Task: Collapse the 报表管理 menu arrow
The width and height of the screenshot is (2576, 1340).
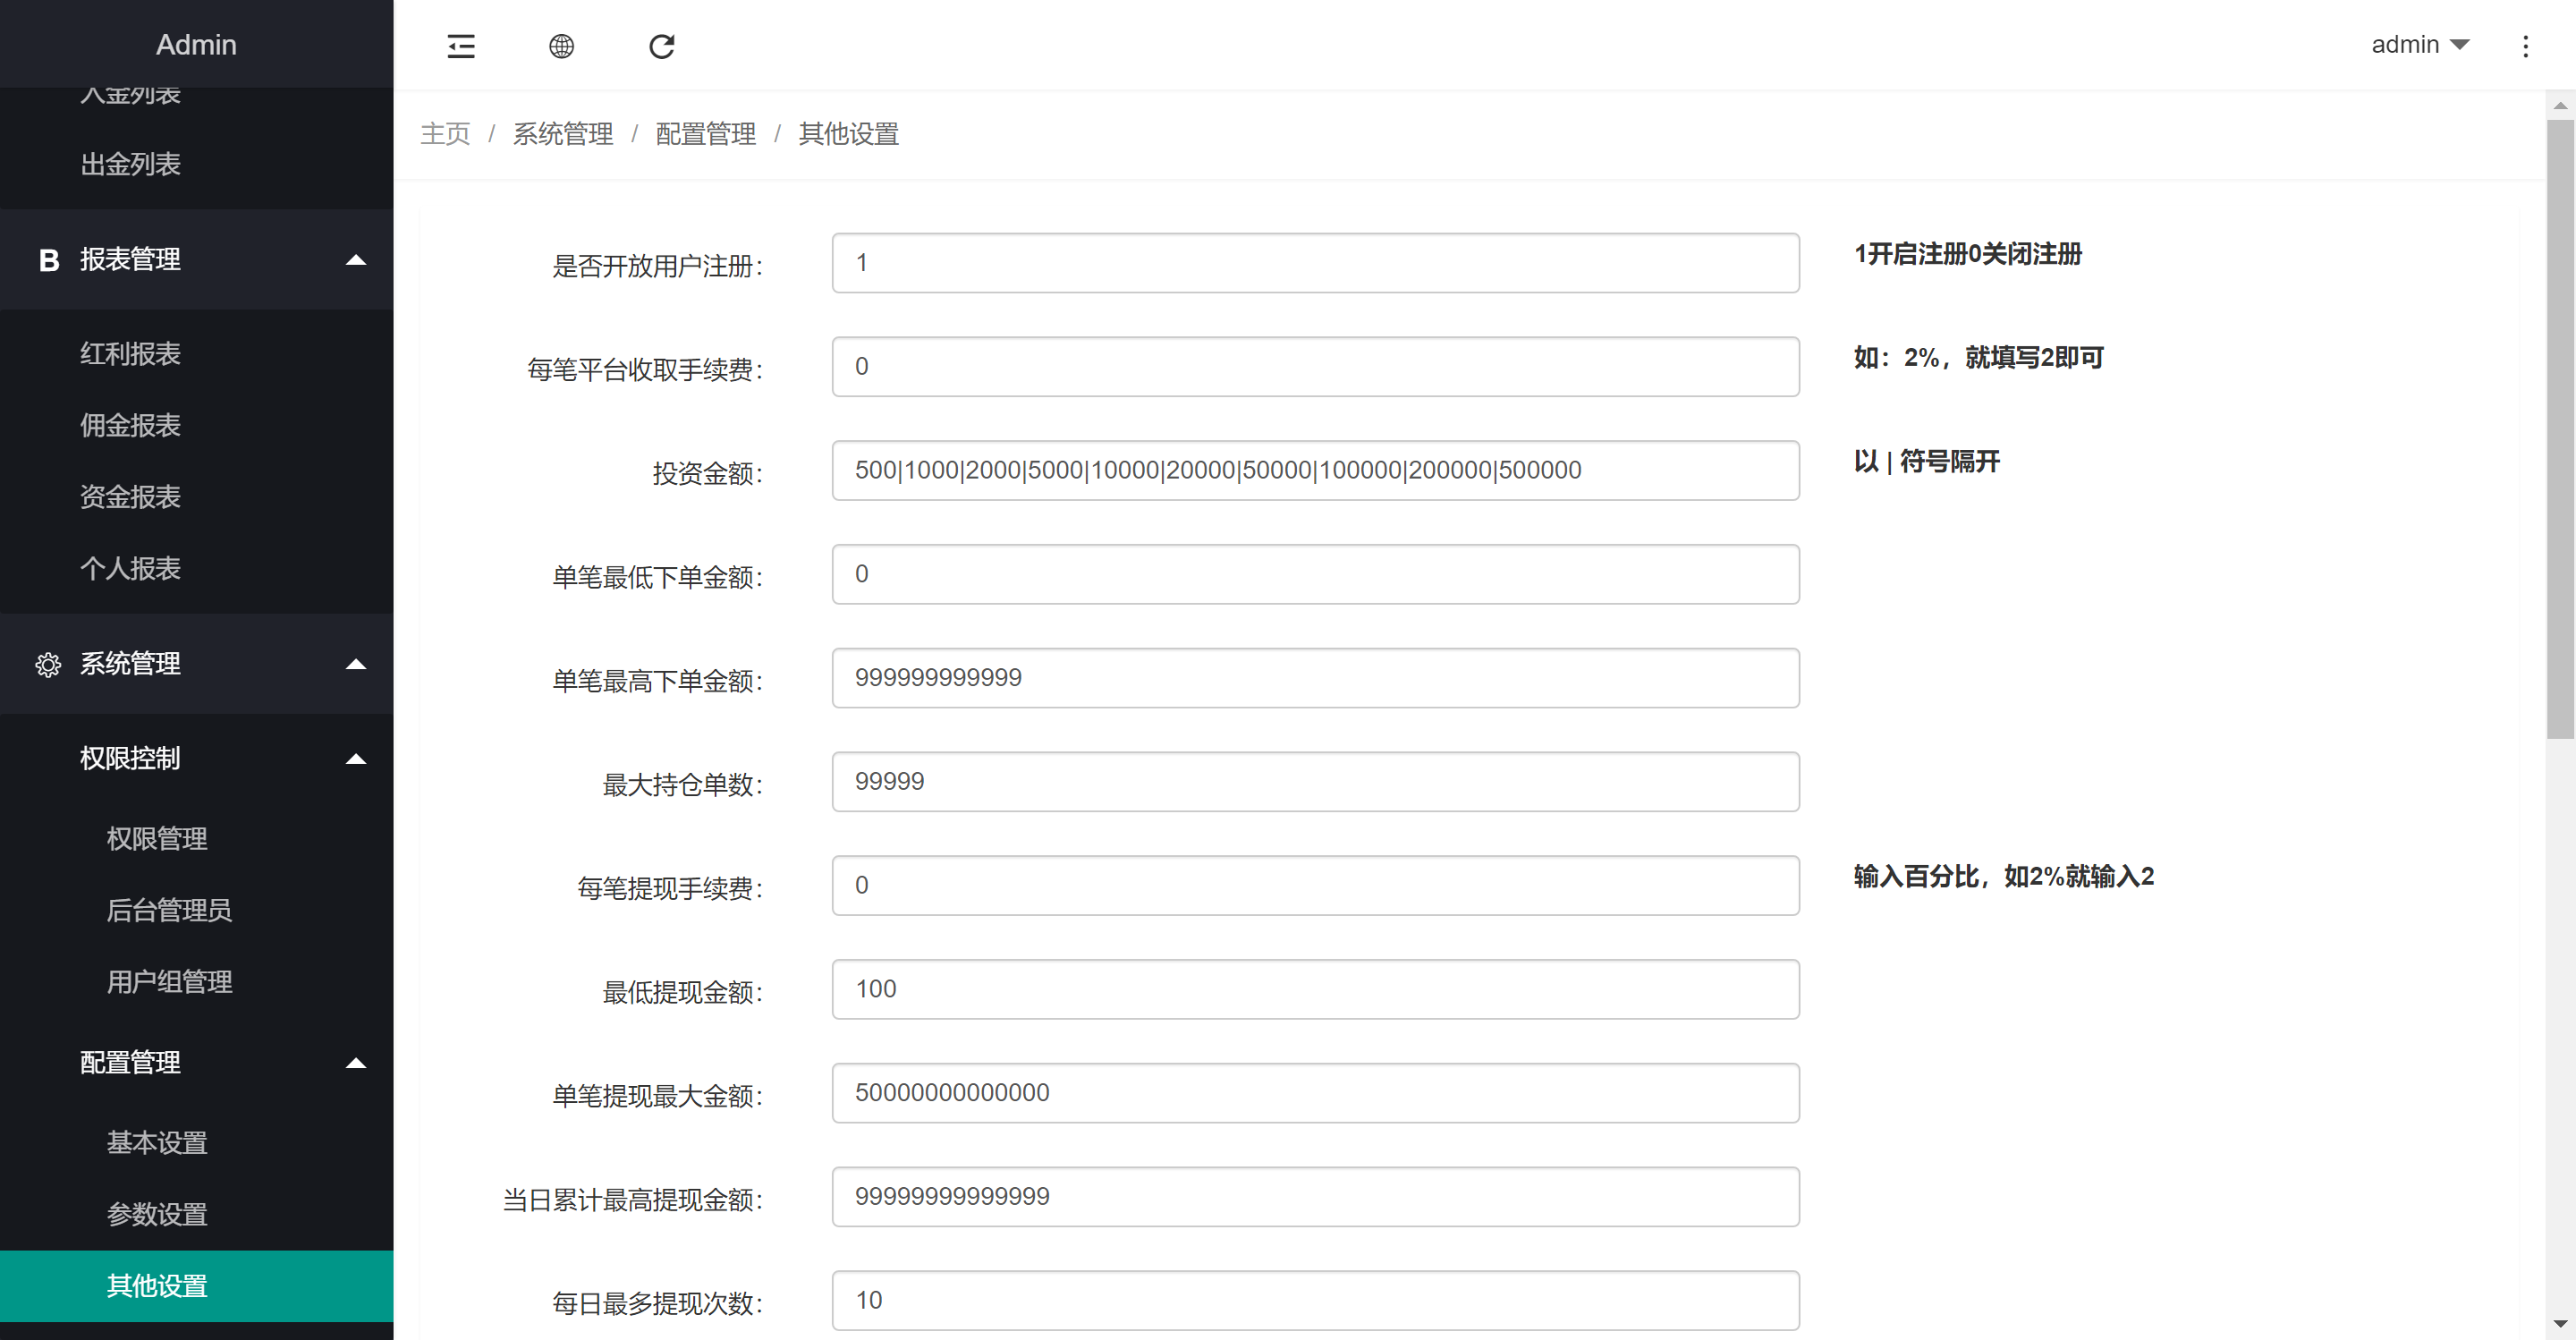Action: point(355,260)
